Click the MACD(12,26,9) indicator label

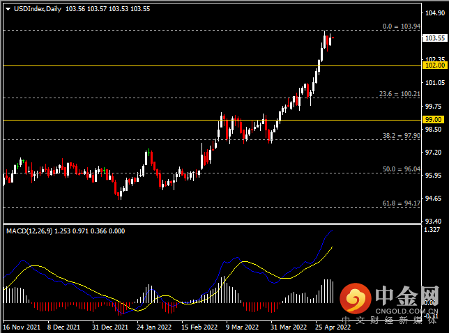click(x=29, y=231)
